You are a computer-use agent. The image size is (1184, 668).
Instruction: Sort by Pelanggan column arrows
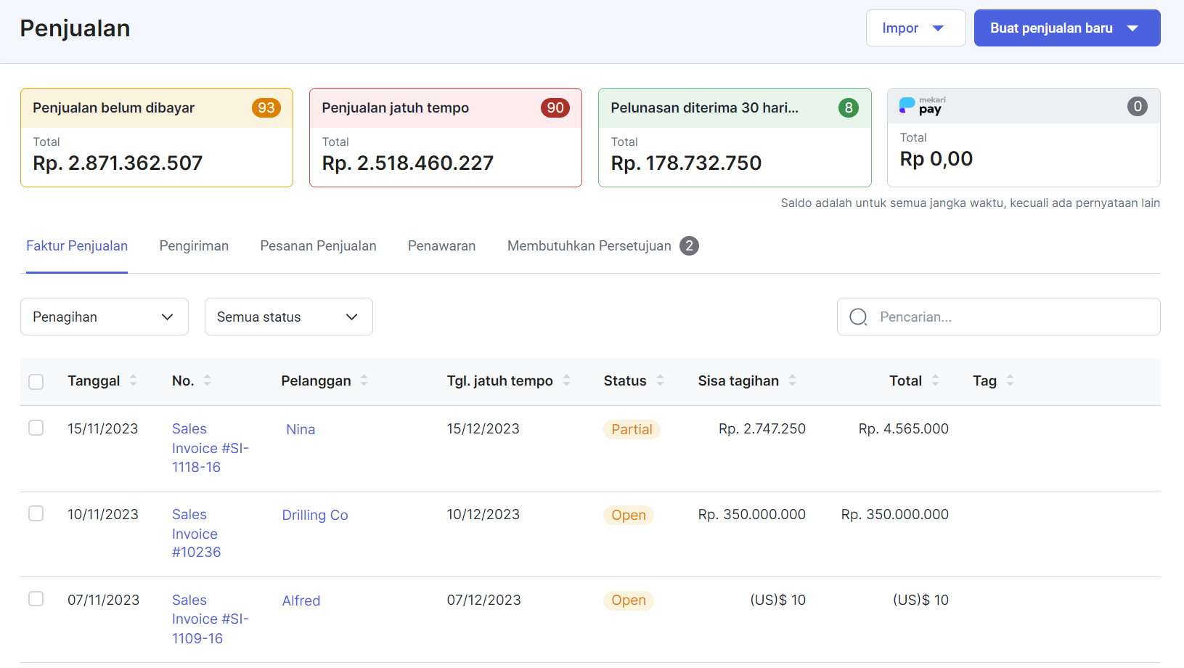[364, 380]
